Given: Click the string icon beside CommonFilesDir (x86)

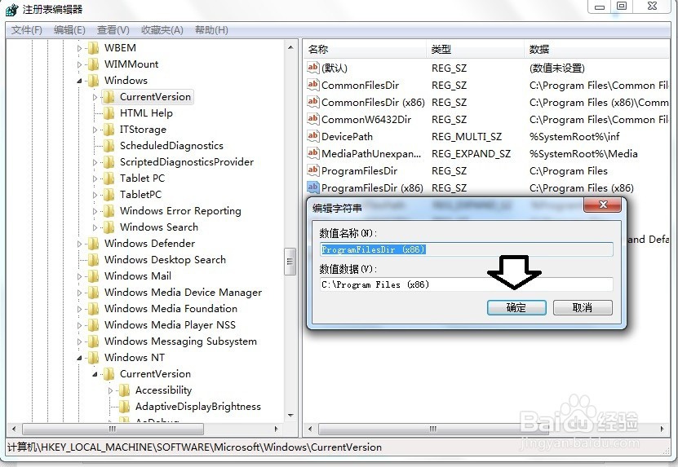Looking at the screenshot, I should [312, 102].
